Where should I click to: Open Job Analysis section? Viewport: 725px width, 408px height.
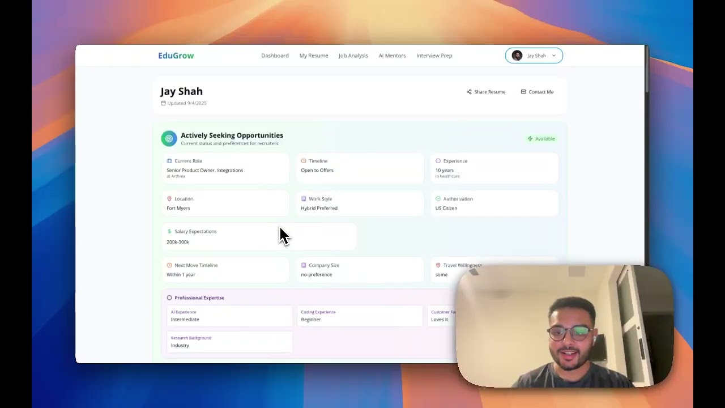coord(353,56)
